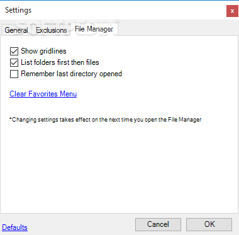Click the Settings window title text
The width and height of the screenshot is (239, 235).
[x=18, y=10]
